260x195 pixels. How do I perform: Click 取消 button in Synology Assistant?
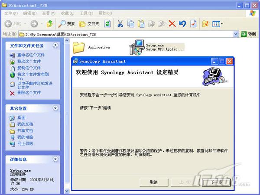tap(154, 182)
